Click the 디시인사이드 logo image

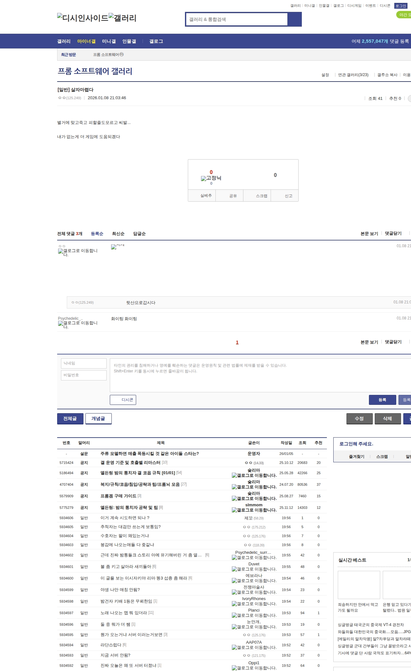coord(83,18)
